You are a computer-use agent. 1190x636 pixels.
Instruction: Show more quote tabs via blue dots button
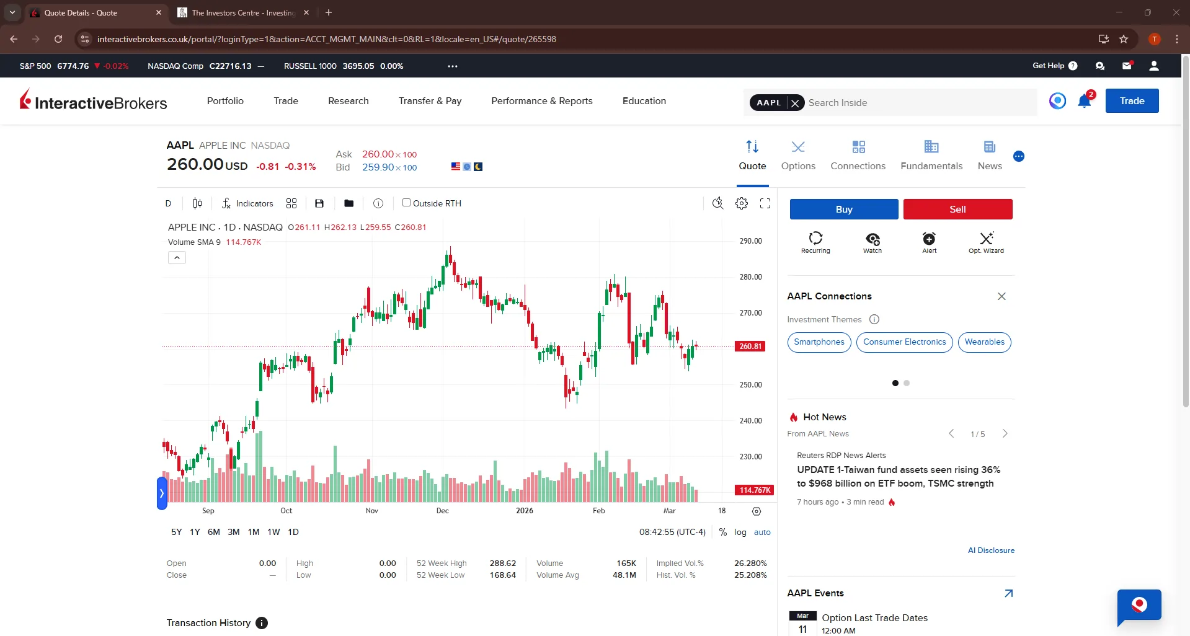(x=1019, y=156)
